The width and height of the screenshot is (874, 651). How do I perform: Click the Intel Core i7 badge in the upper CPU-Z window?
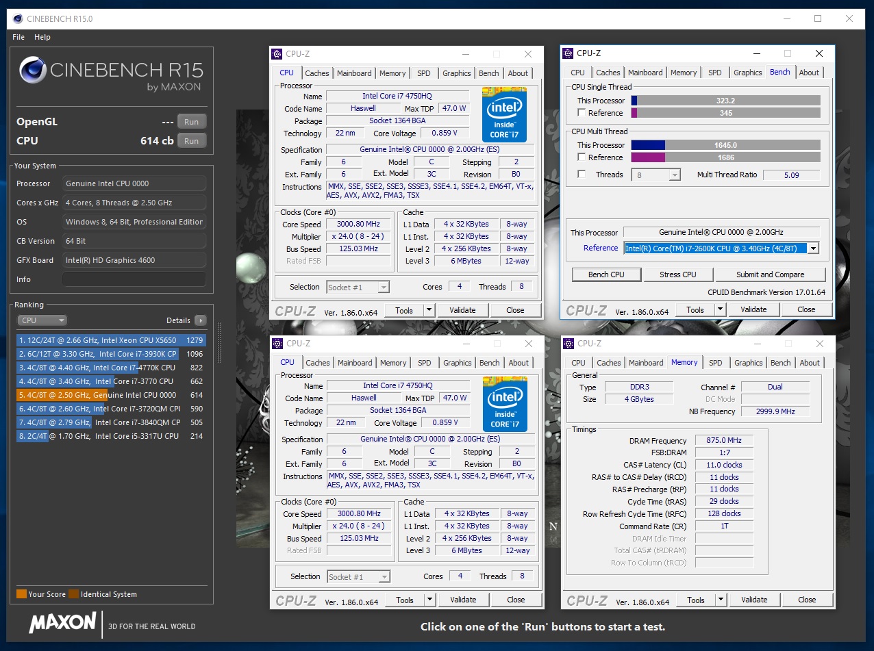coord(504,114)
